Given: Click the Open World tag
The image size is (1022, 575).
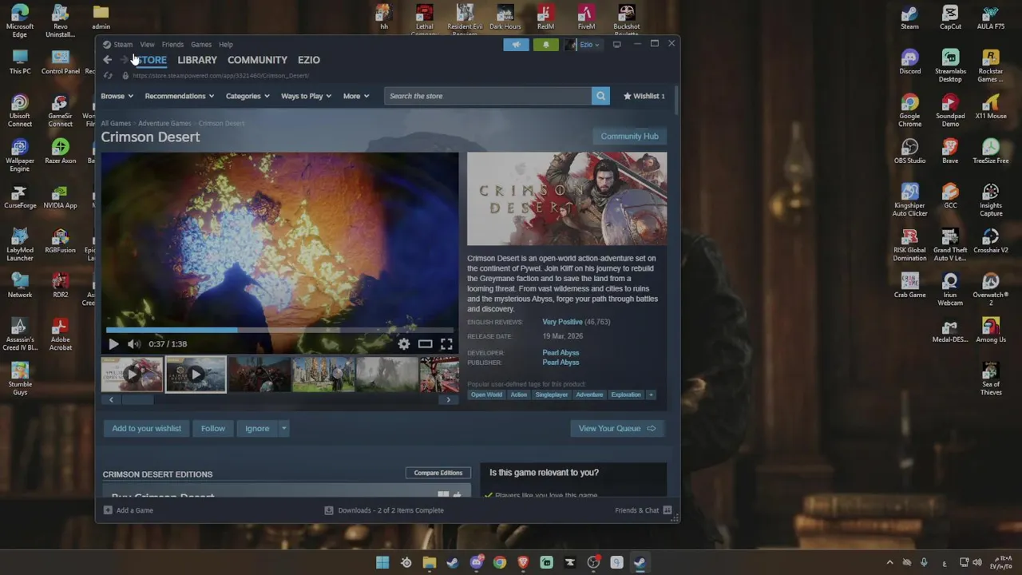Looking at the screenshot, I should [486, 395].
